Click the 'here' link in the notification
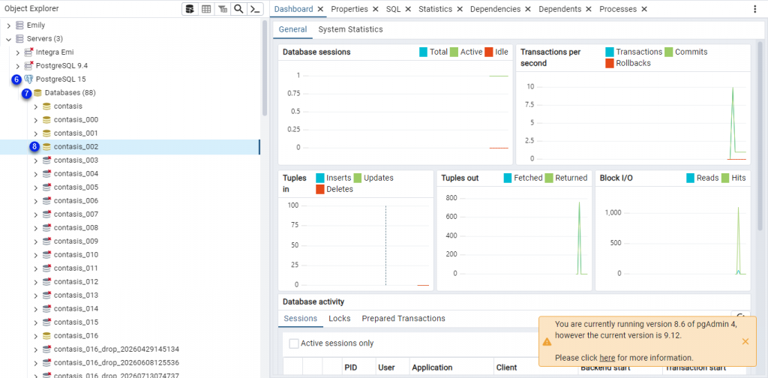The width and height of the screenshot is (768, 378). 607,358
